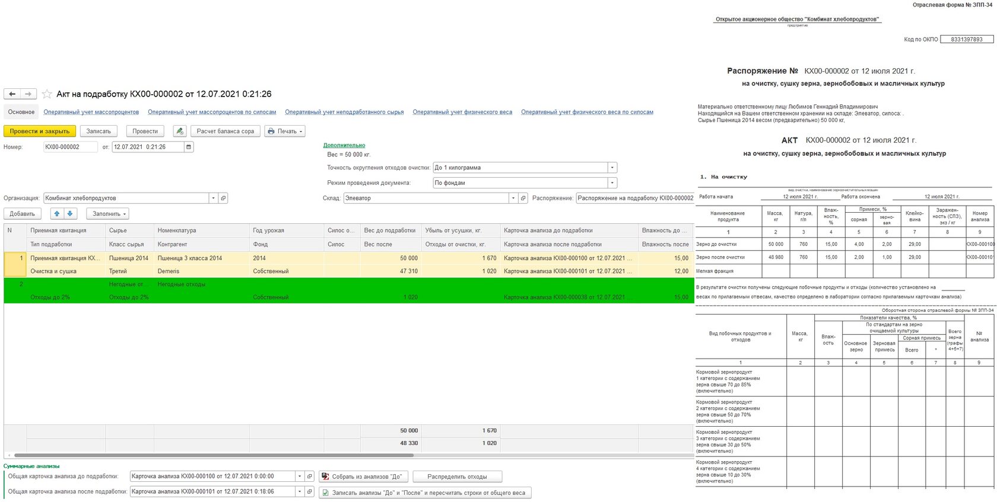Go back with the left arrow button
The image size is (997, 502).
[12, 94]
